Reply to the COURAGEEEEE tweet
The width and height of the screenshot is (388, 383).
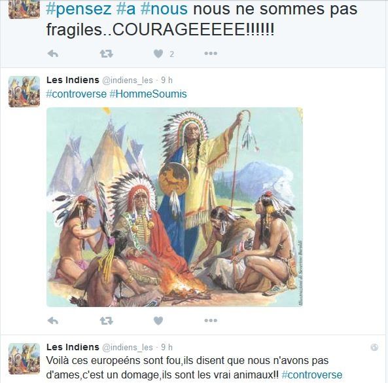coord(53,54)
